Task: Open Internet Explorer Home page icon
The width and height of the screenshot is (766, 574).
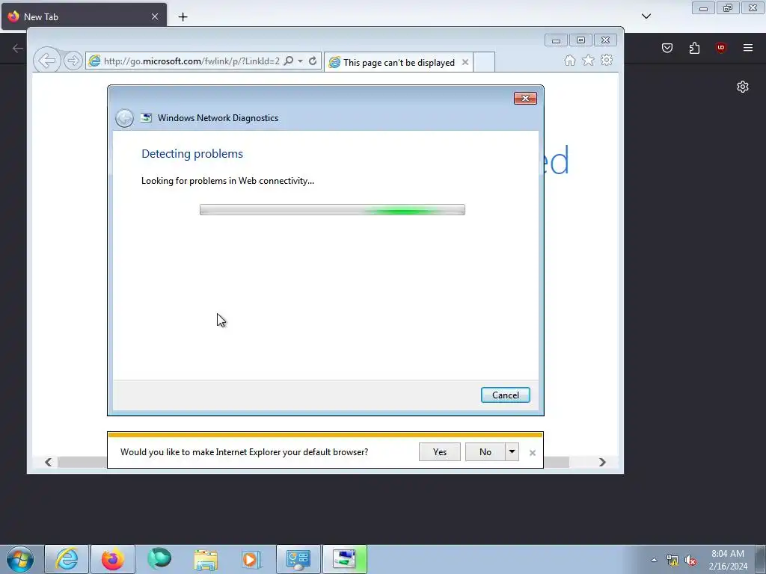Action: 569,60
